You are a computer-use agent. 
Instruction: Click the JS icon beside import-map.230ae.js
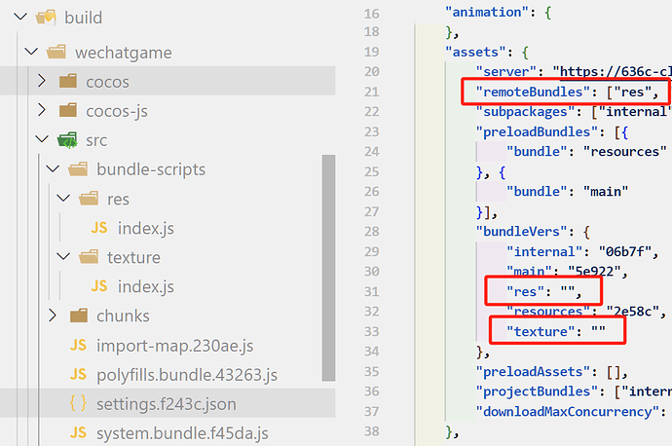pos(78,346)
